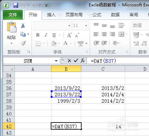Click the phonetic guide wén icon
This screenshot has height=136, width=149.
(81, 43)
